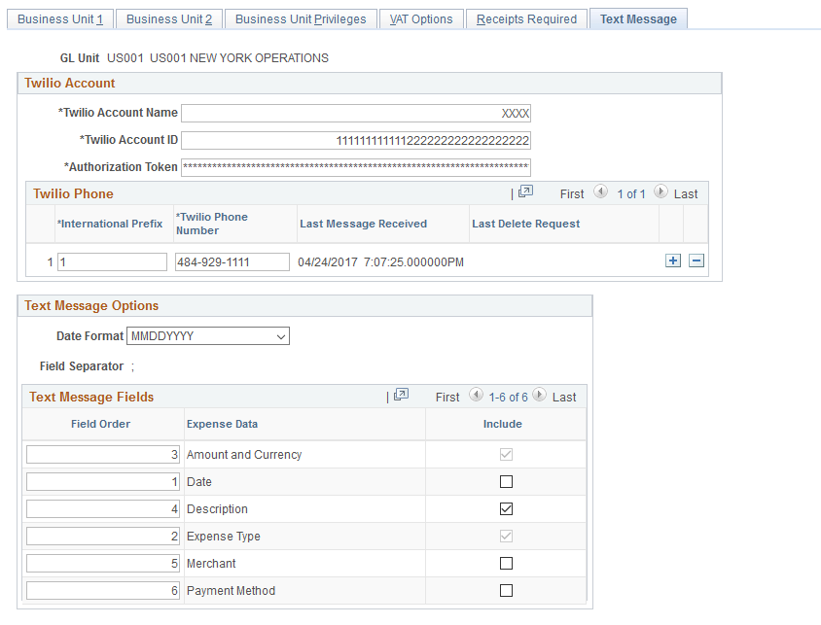The width and height of the screenshot is (821, 625).
Task: Toggle Include checkbox for Expense Type
Action: point(506,537)
